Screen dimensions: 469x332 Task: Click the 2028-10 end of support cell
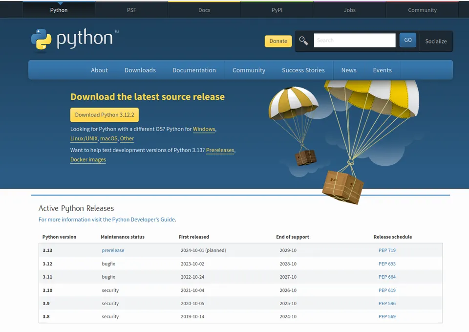coord(288,264)
